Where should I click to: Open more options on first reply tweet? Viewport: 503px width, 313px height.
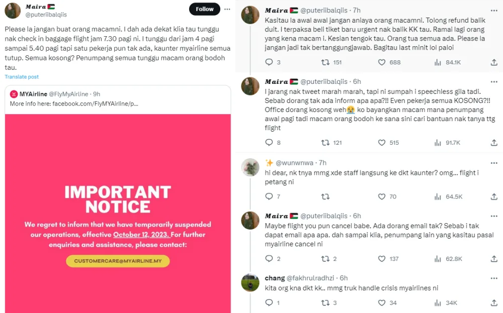pyautogui.click(x=494, y=10)
